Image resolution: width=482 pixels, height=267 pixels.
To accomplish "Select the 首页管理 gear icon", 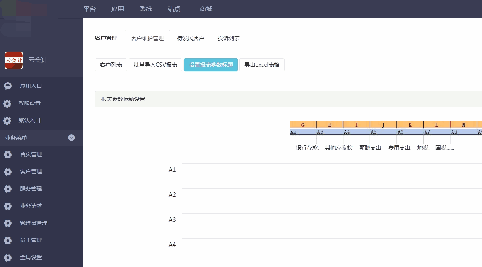I will [9, 154].
